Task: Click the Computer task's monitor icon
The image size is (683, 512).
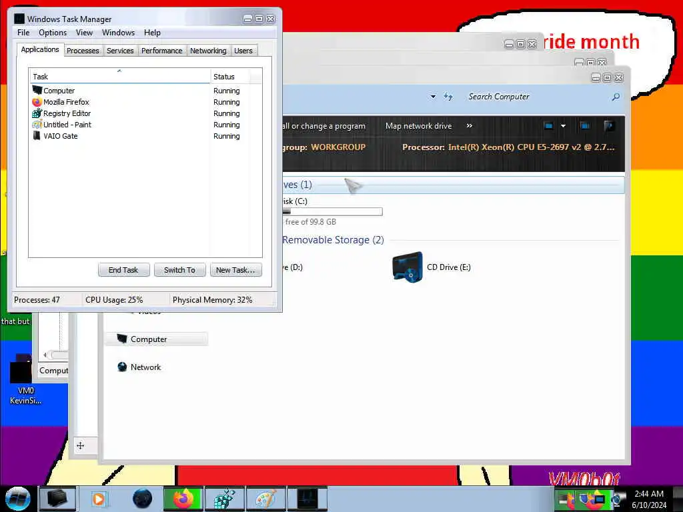Action: [37, 90]
